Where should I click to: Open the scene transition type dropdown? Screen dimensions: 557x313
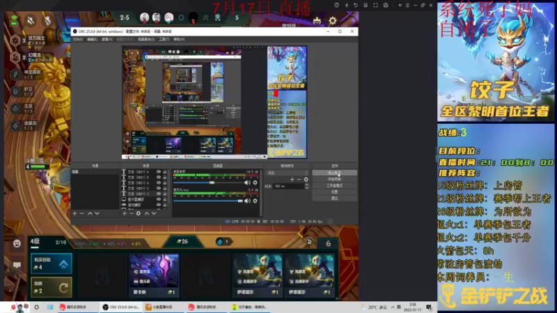pos(288,172)
